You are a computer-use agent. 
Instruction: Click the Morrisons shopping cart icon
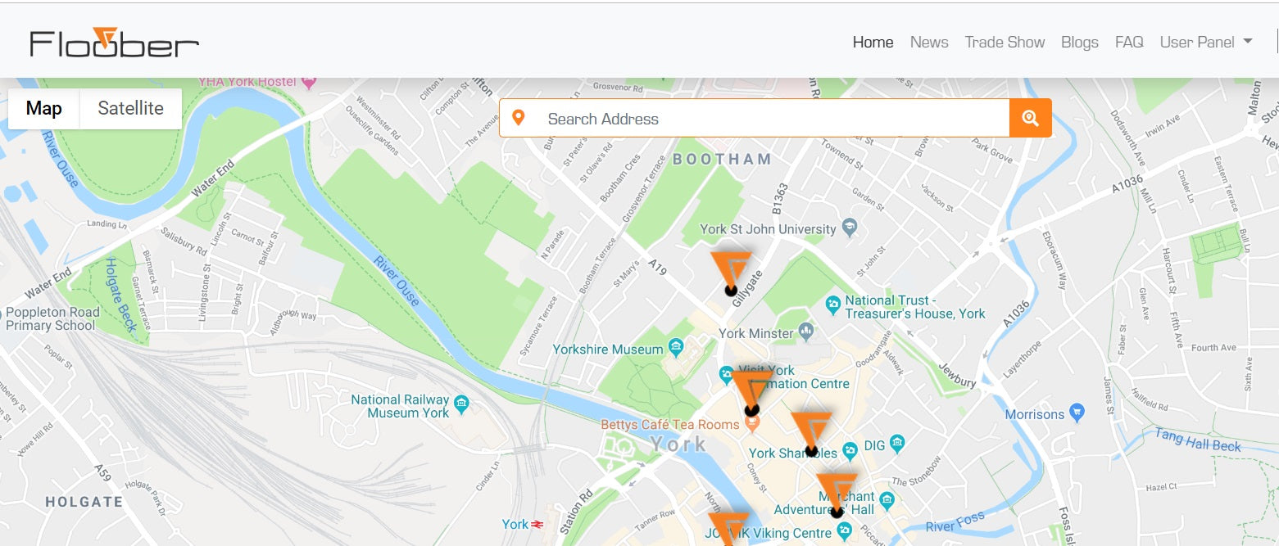tap(1077, 414)
